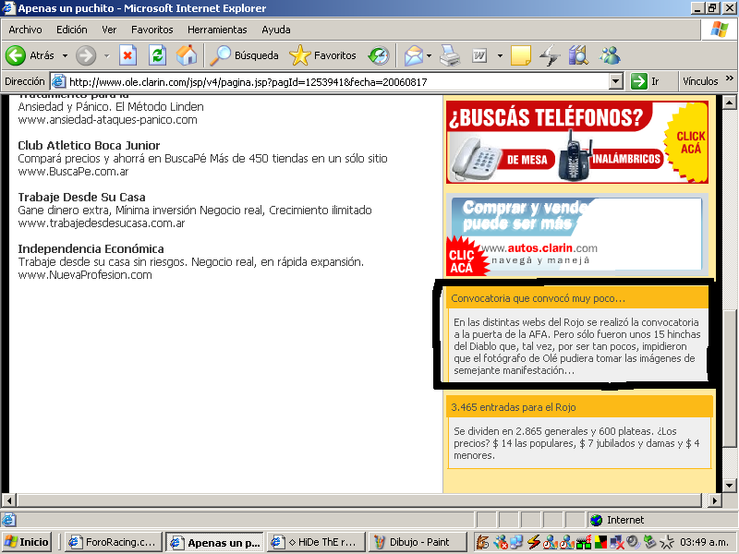Open the Edición menu
This screenshot has height=554, width=739.
coord(72,30)
